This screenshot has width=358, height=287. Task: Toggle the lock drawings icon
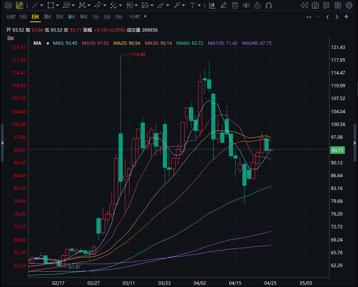click(257, 5)
